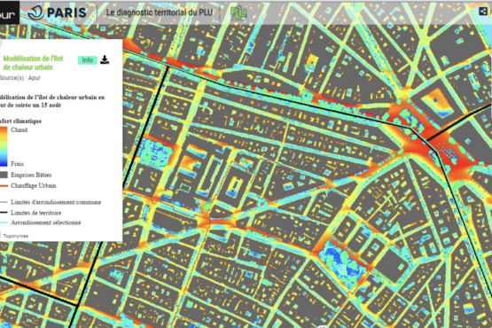Open 'Le diagnostic territorial du PLU' title link
This screenshot has width=492, height=328.
[160, 12]
